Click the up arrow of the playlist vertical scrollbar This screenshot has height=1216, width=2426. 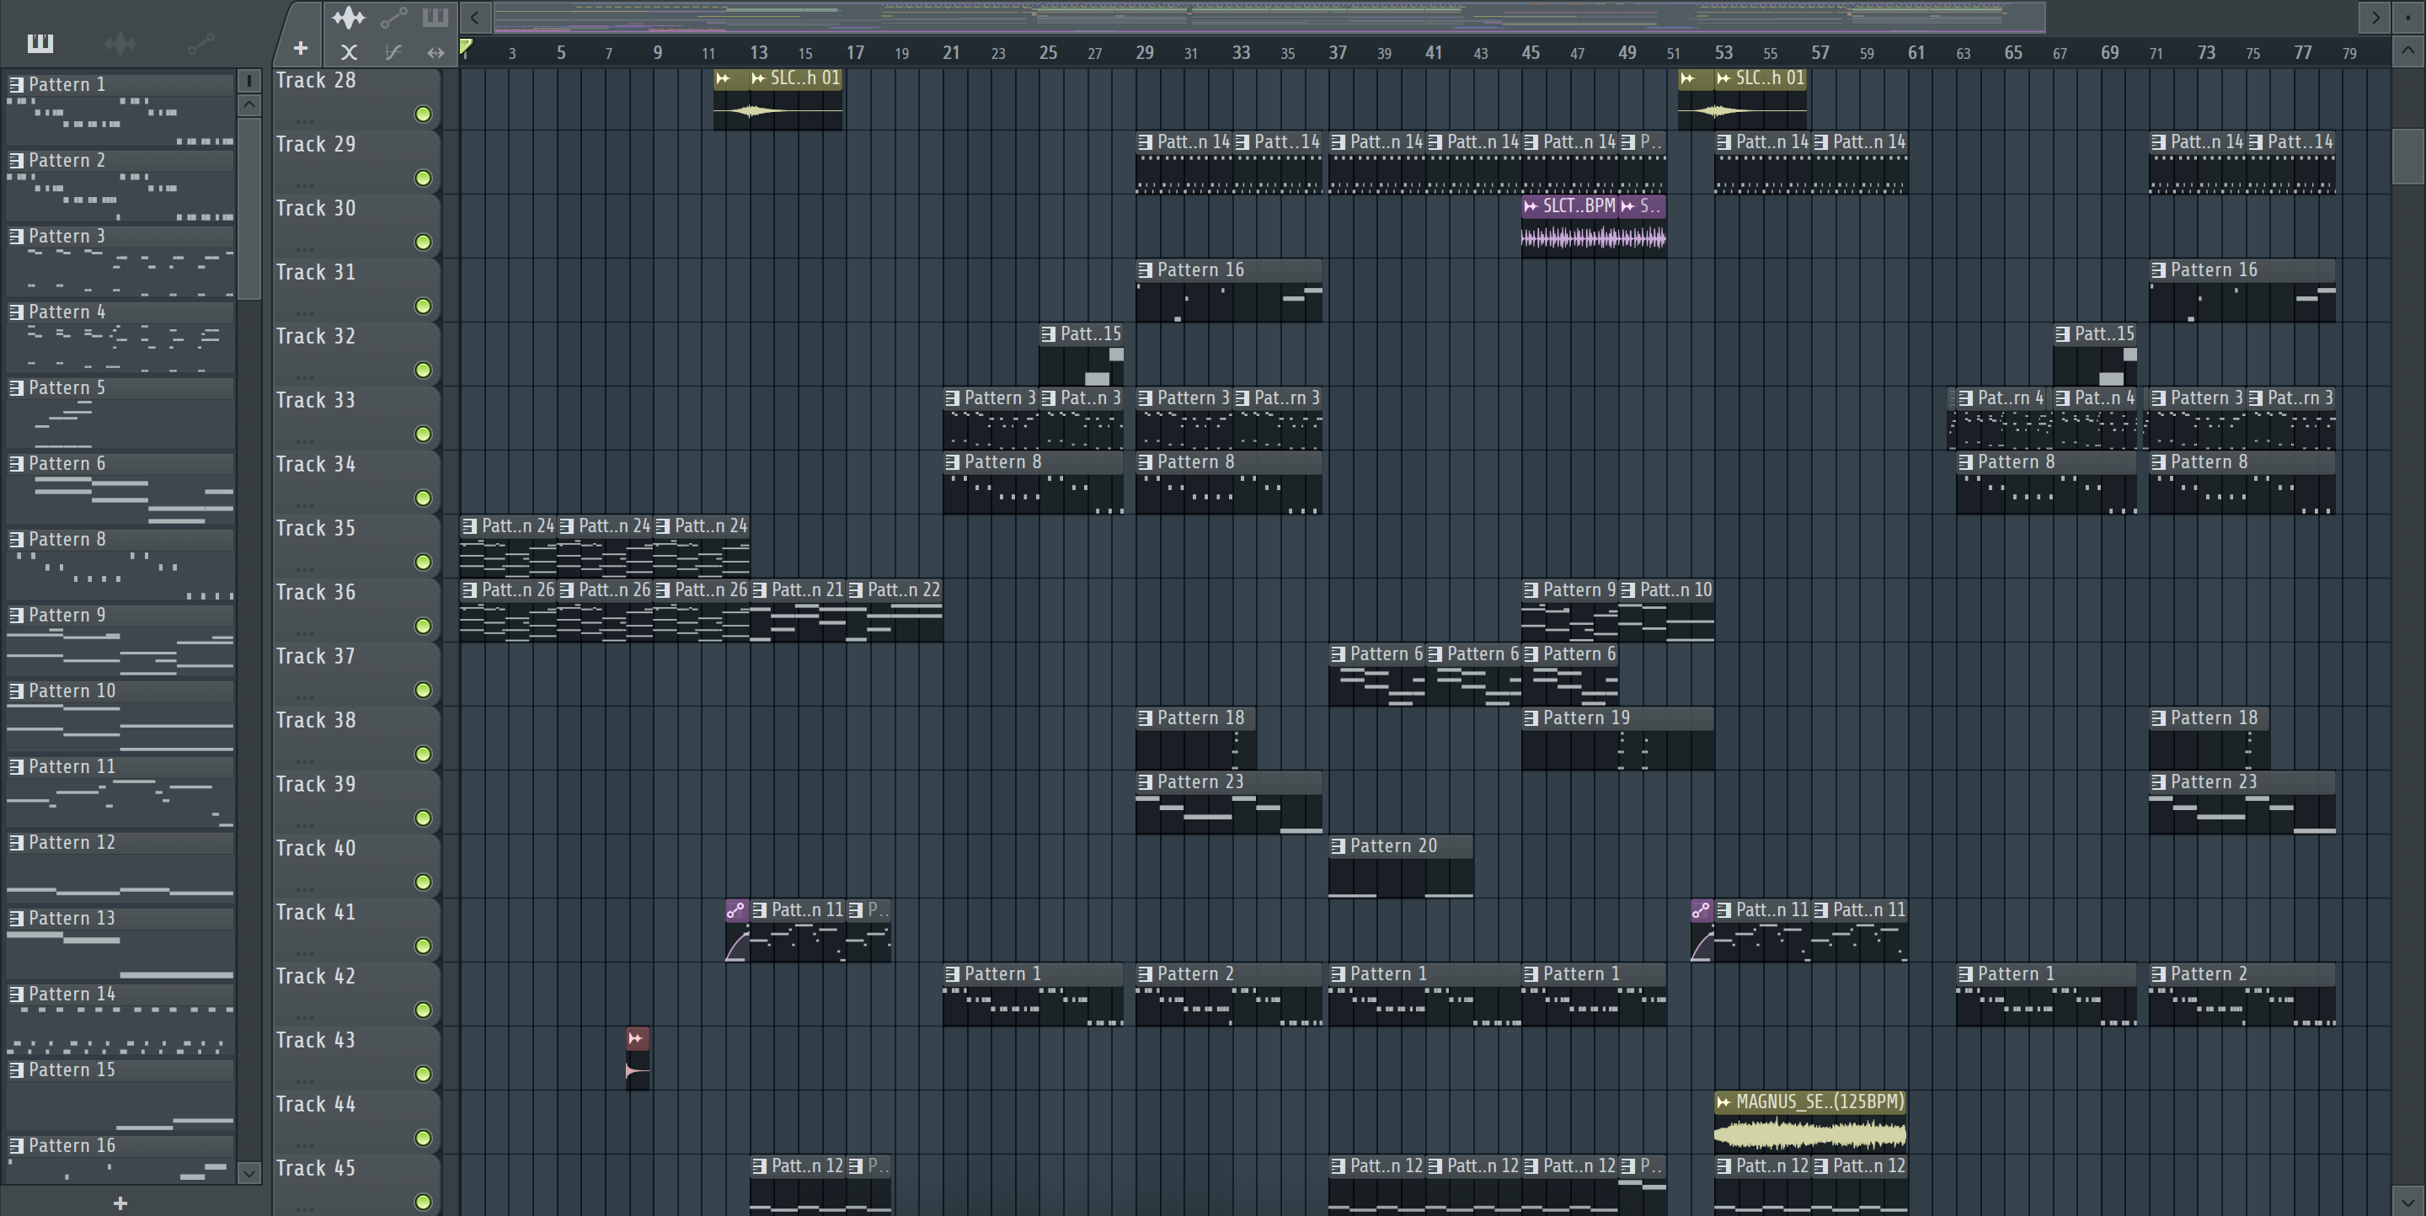[2409, 51]
